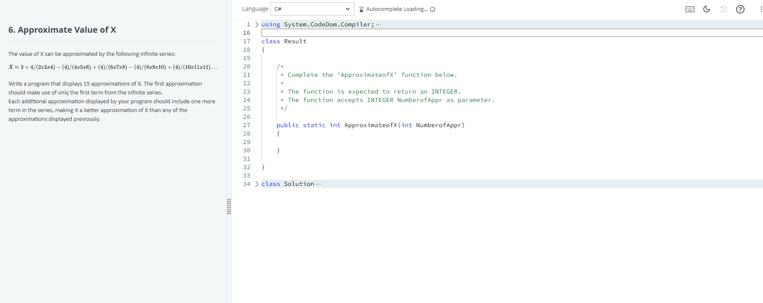Click the ApproximateofX function signature line
Viewport: 763px width, 303px height.
[x=370, y=125]
